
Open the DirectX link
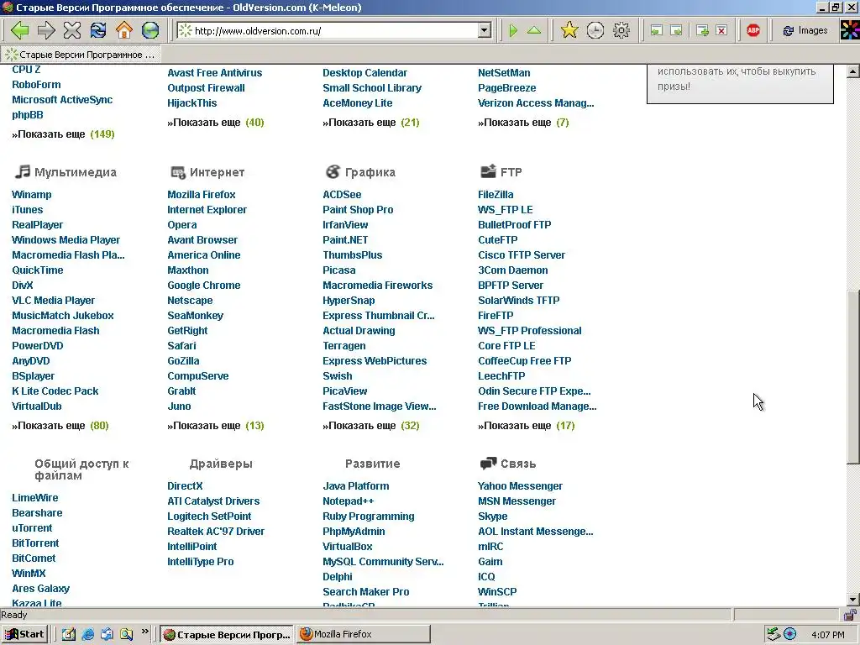[x=185, y=486]
